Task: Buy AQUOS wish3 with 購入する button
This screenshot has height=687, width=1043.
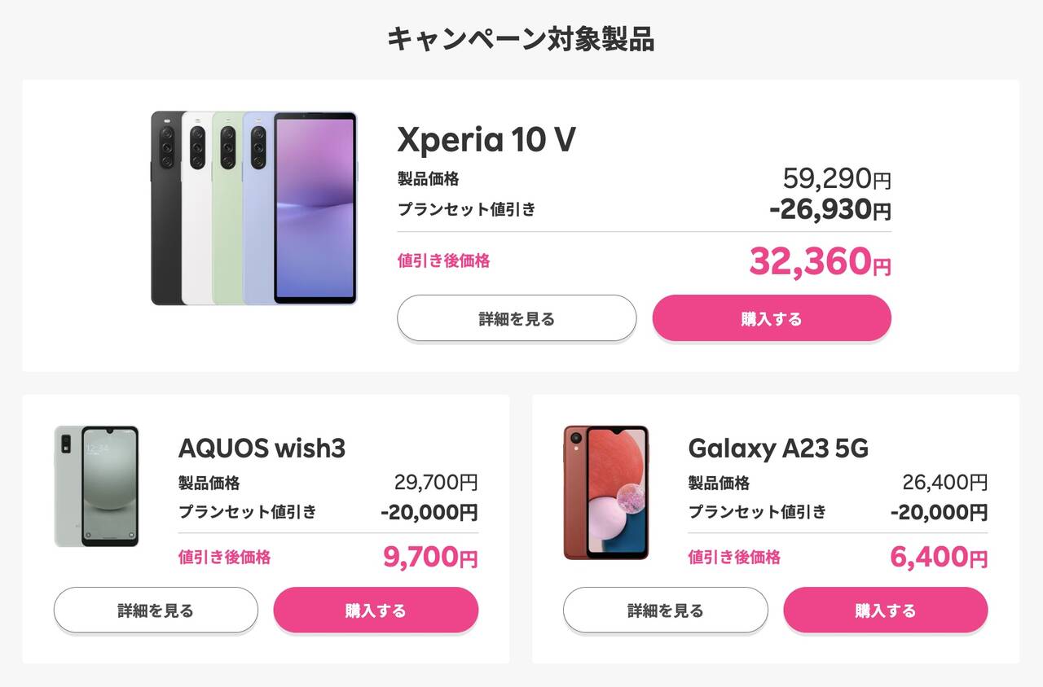Action: (x=376, y=610)
